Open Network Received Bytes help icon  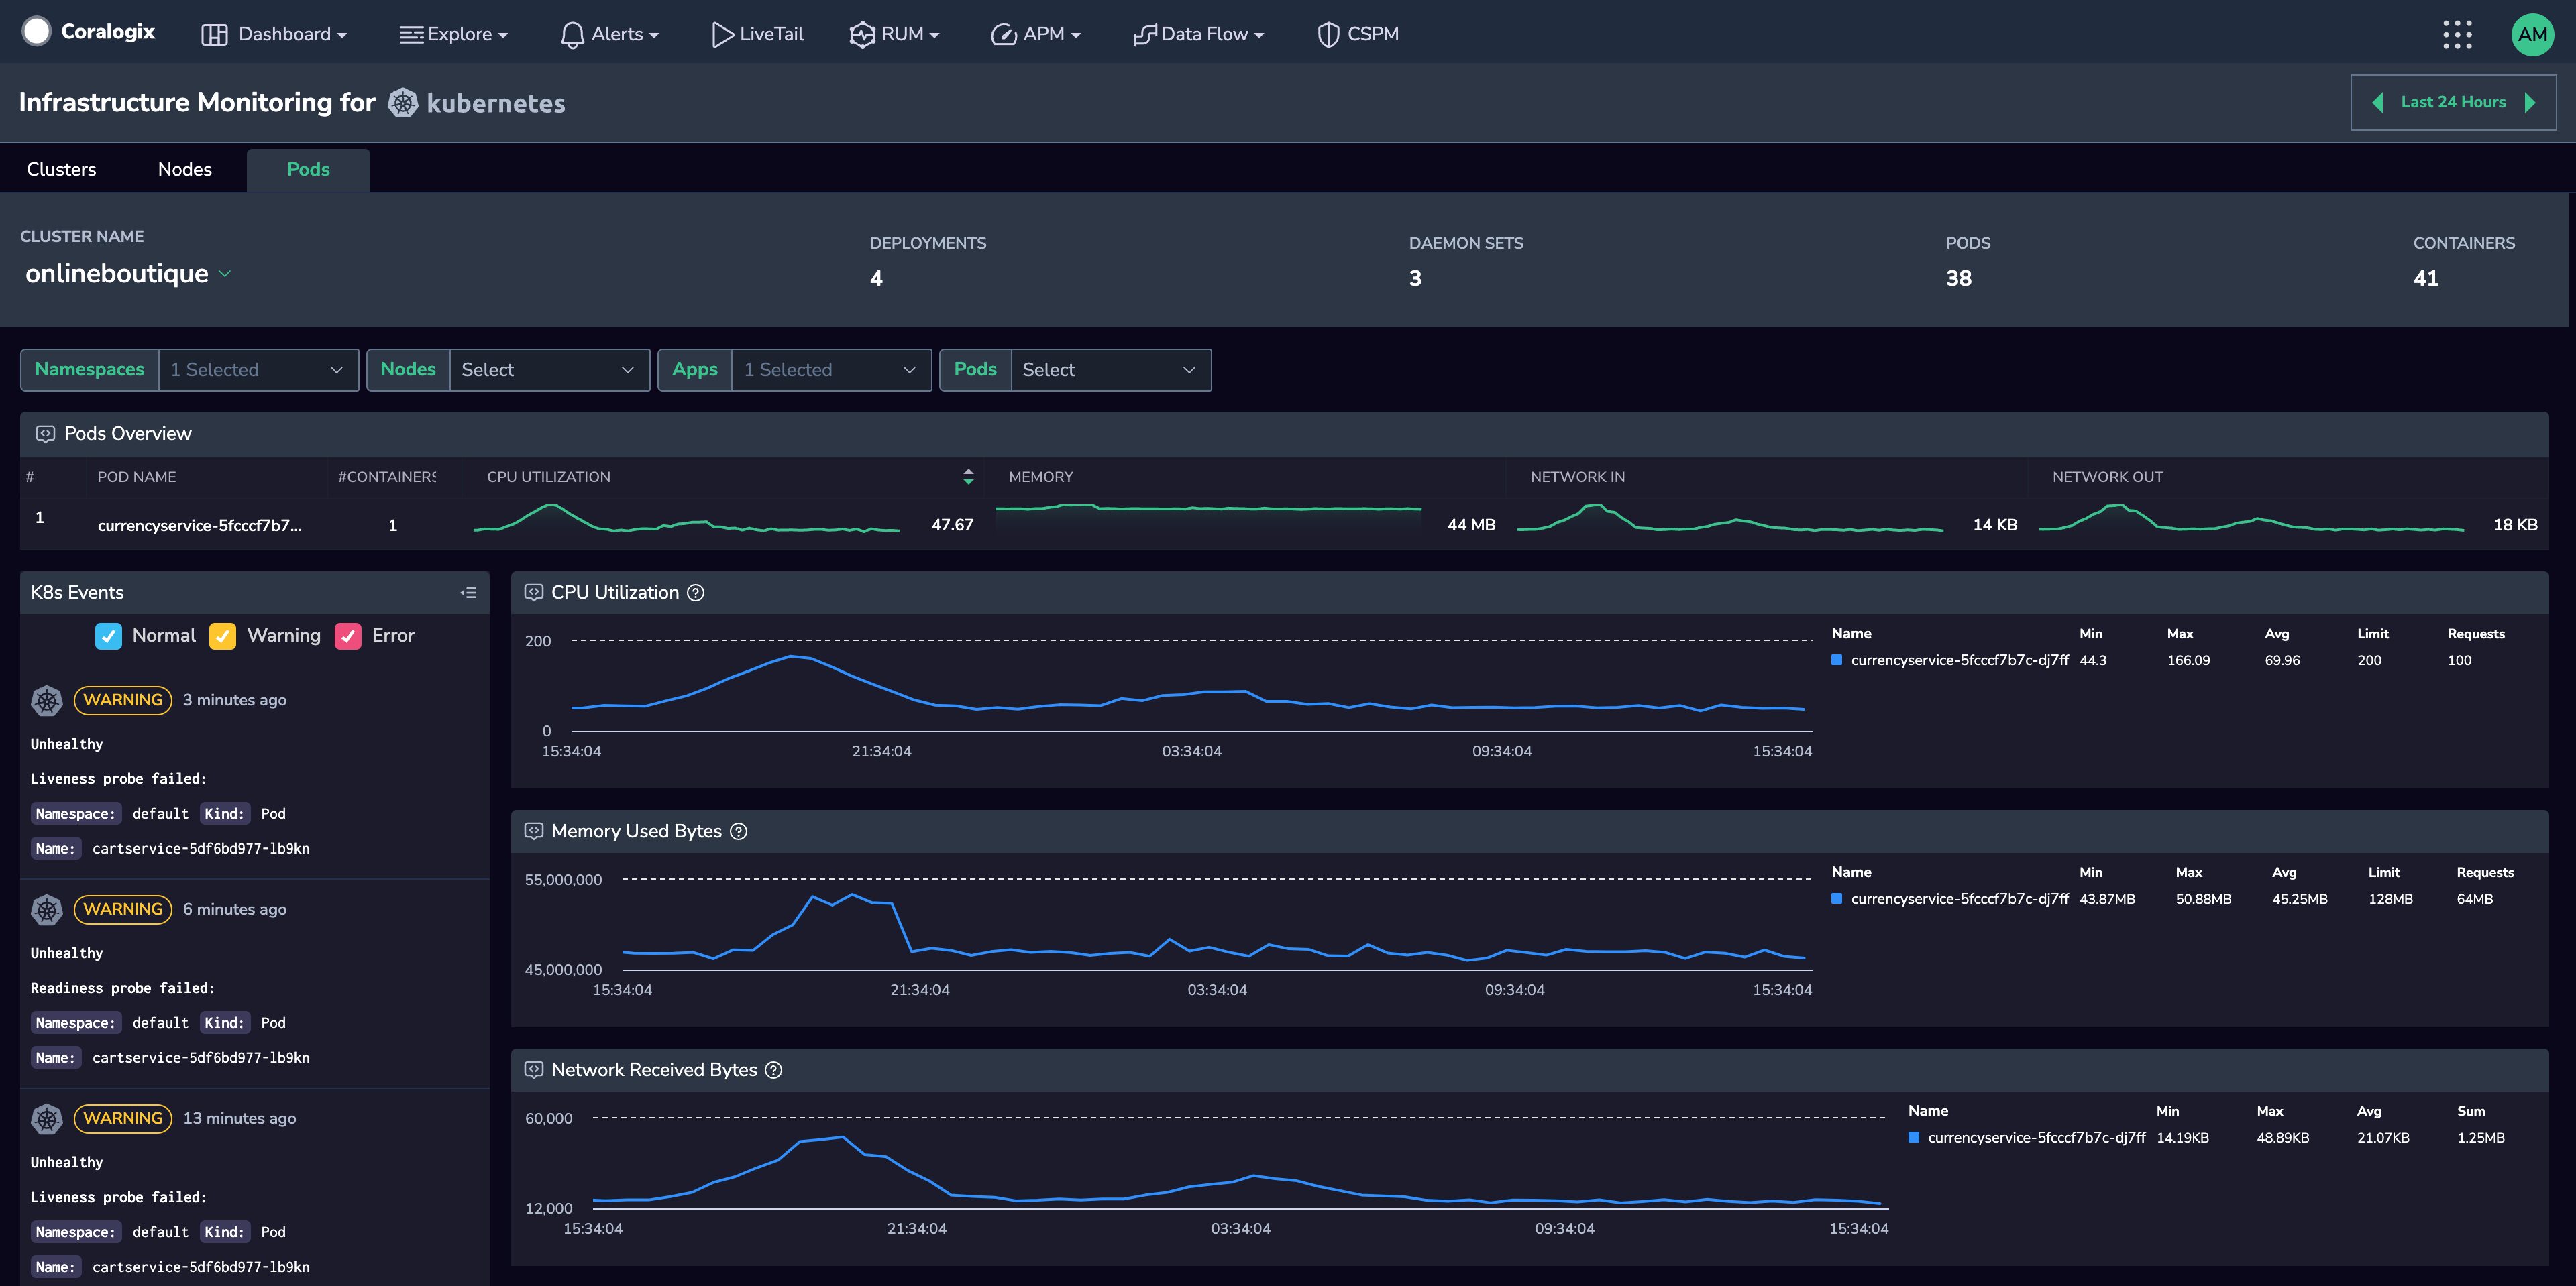(774, 1070)
